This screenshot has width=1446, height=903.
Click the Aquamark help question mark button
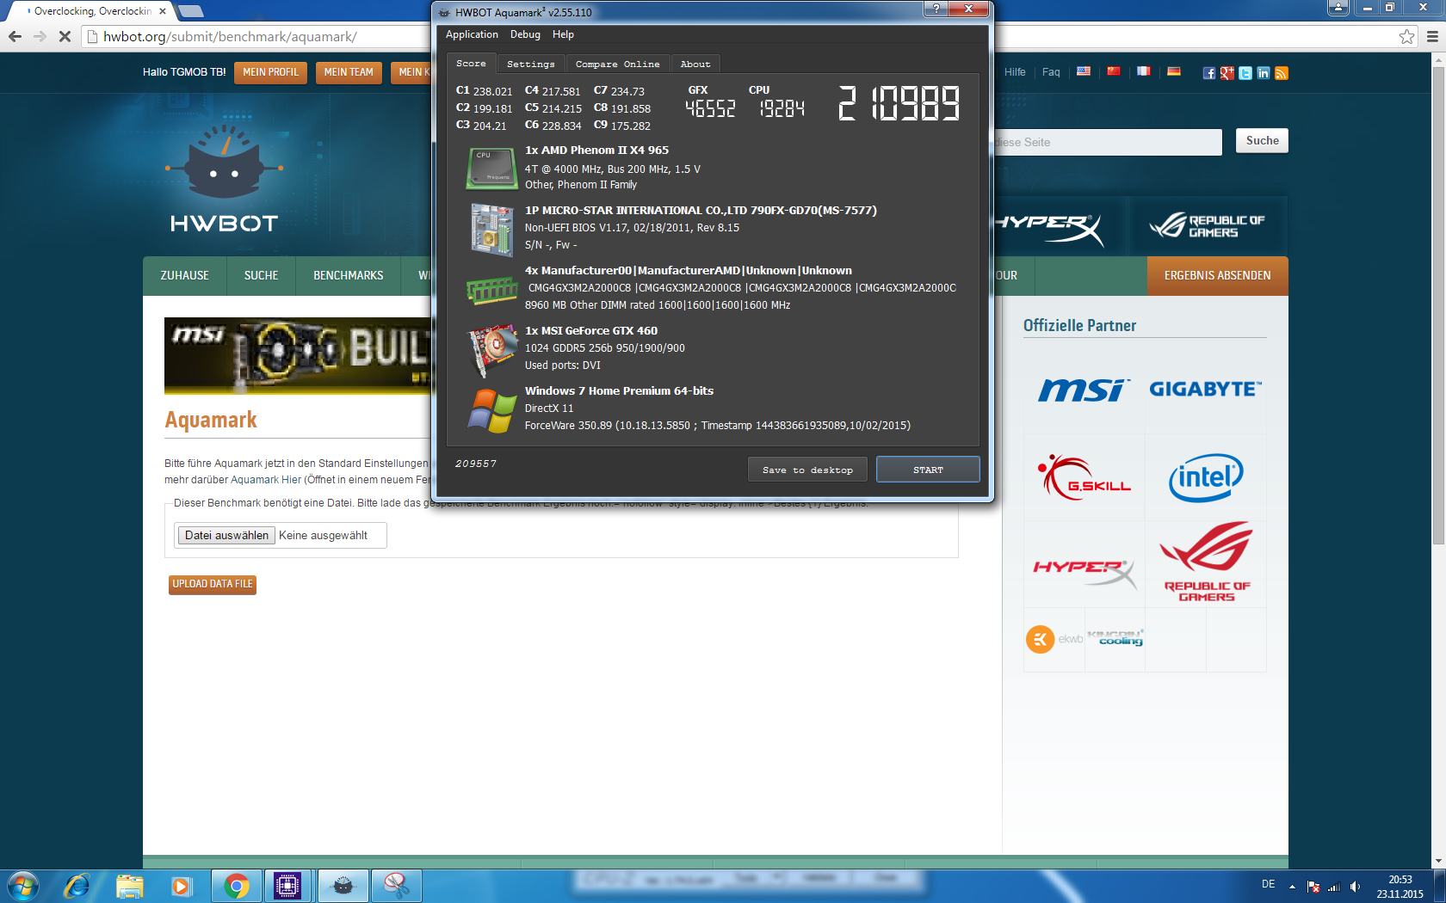tap(936, 9)
